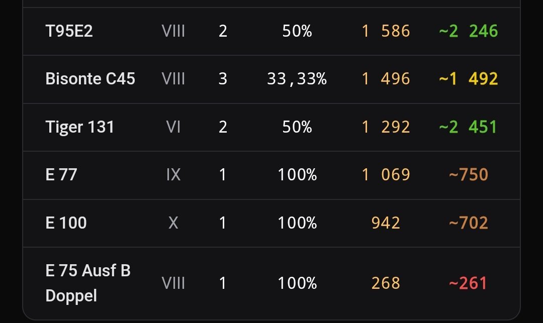Viewport: 543px width, 323px height.
Task: Select Tiger 131's ~2 451 rating value
Action: click(468, 127)
